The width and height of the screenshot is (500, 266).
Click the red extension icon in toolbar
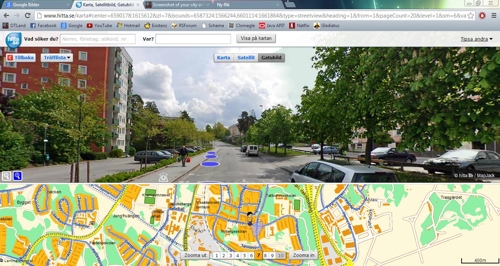482,16
